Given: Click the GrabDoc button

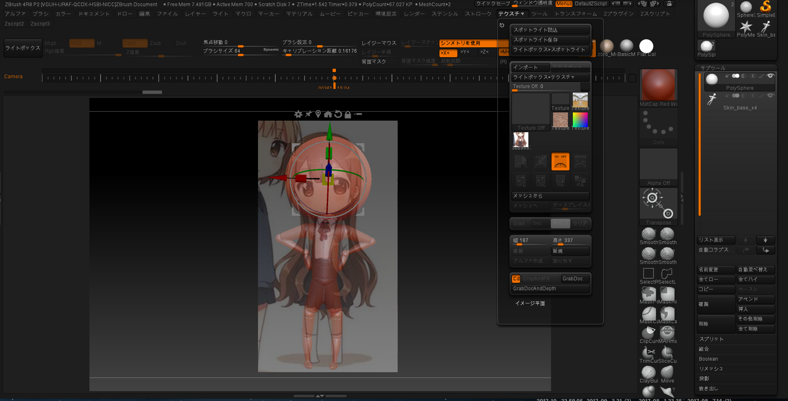Looking at the screenshot, I should tap(575, 279).
